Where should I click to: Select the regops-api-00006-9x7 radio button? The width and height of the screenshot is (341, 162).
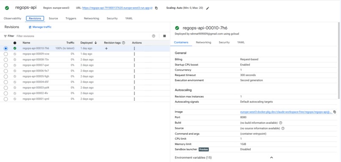(6, 71)
